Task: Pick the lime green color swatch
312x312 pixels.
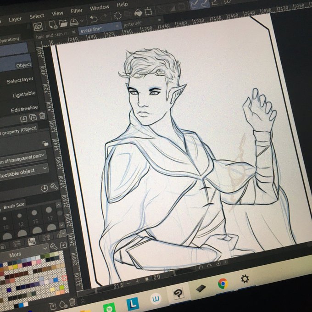Action: click(62, 287)
